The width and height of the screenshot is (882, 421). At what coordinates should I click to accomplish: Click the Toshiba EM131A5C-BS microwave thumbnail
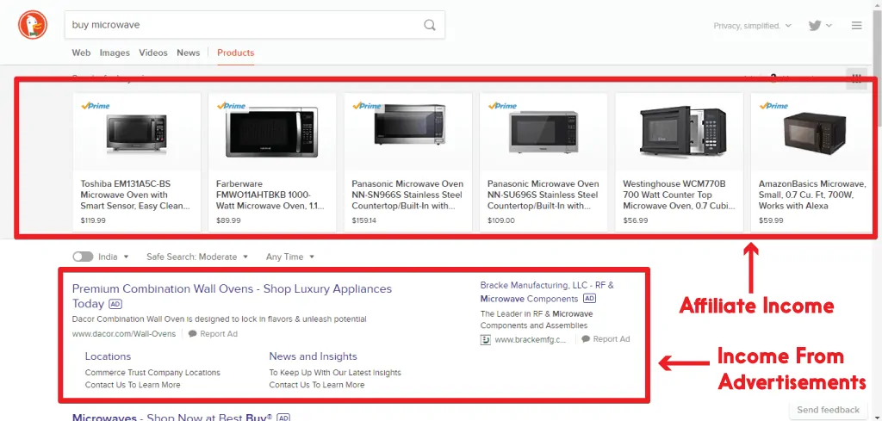(x=137, y=133)
